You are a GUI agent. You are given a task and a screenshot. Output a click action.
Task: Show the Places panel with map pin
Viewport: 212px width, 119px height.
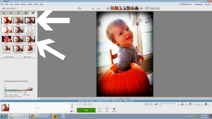tap(190, 104)
